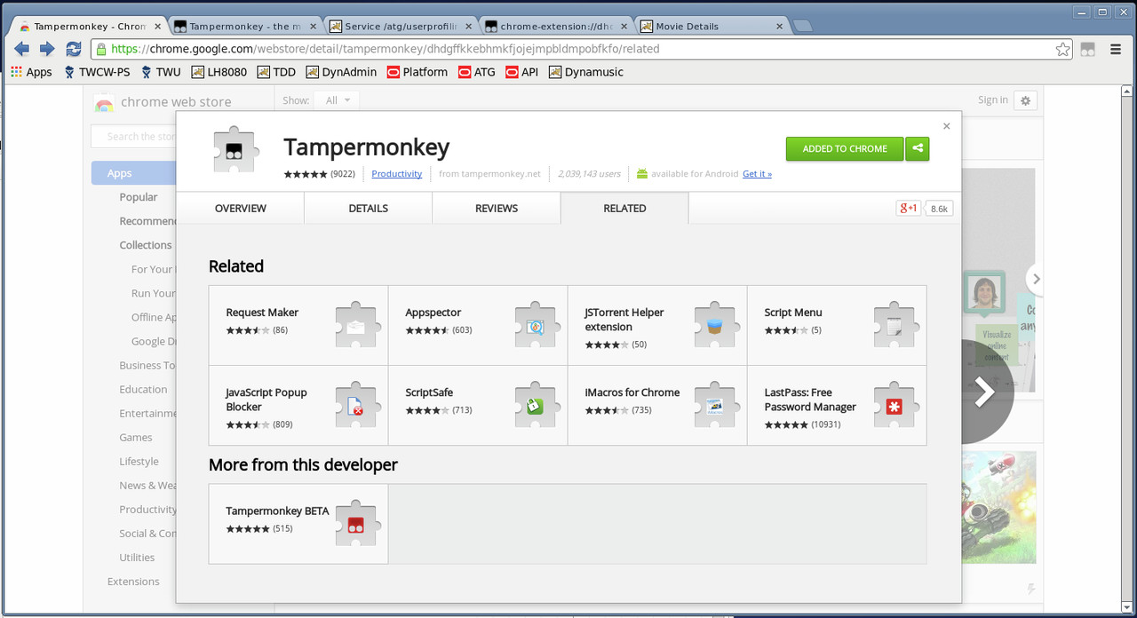
Task: Select Collections in the sidebar
Action: (x=146, y=245)
